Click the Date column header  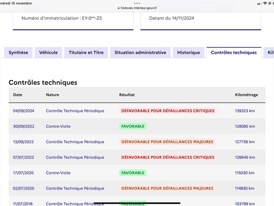coord(18,95)
